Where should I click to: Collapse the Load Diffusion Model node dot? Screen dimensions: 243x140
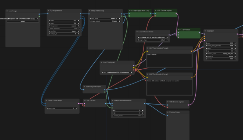(137, 32)
